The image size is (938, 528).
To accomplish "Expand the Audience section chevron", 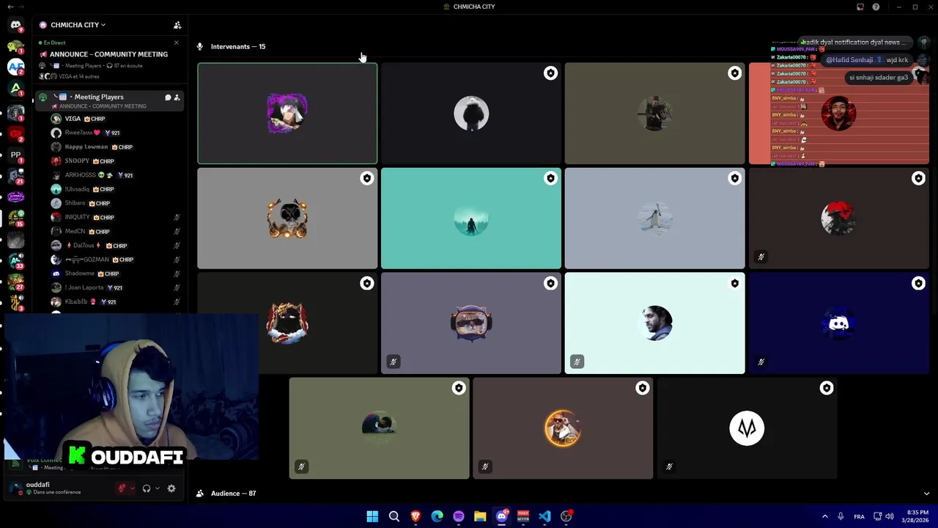I will point(926,494).
